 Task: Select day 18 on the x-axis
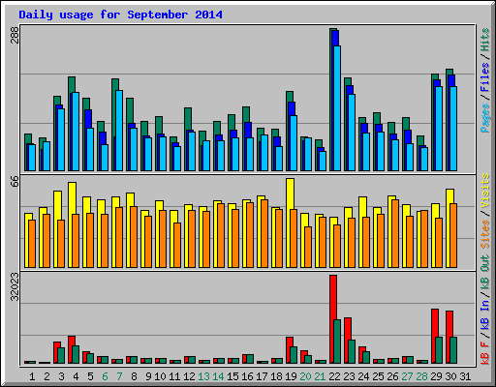(x=276, y=376)
